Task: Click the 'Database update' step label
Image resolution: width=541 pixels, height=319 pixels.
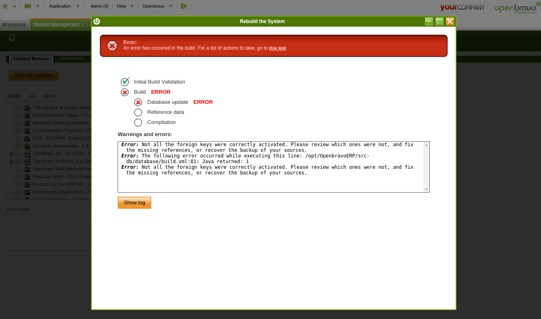Action: (x=167, y=102)
